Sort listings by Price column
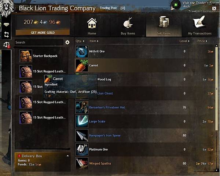This screenshot has width=220, height=176. [202, 41]
